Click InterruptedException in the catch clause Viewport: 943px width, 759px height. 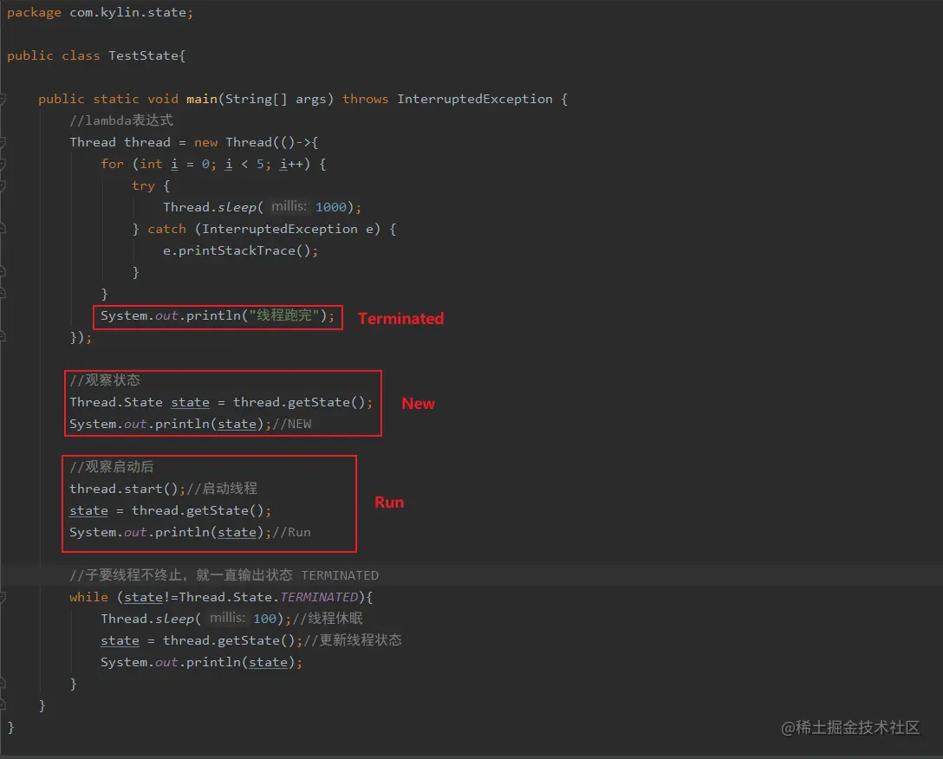click(x=280, y=229)
